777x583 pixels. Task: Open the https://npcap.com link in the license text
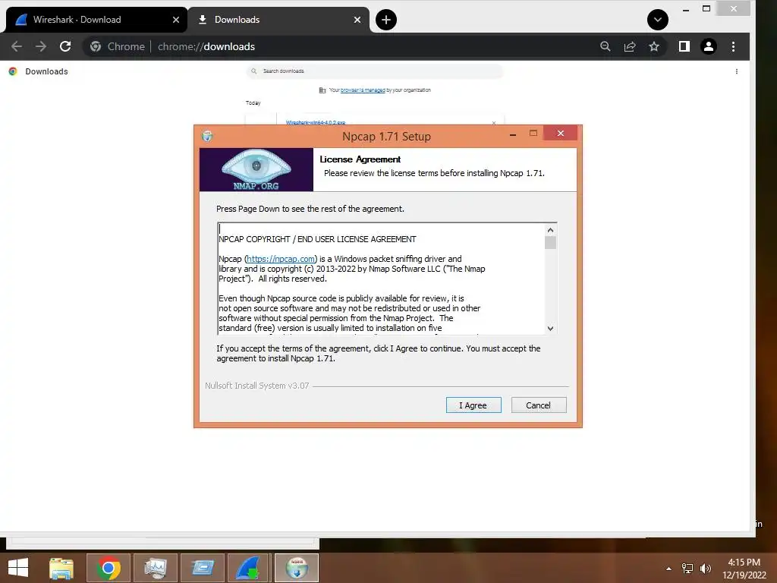(281, 259)
